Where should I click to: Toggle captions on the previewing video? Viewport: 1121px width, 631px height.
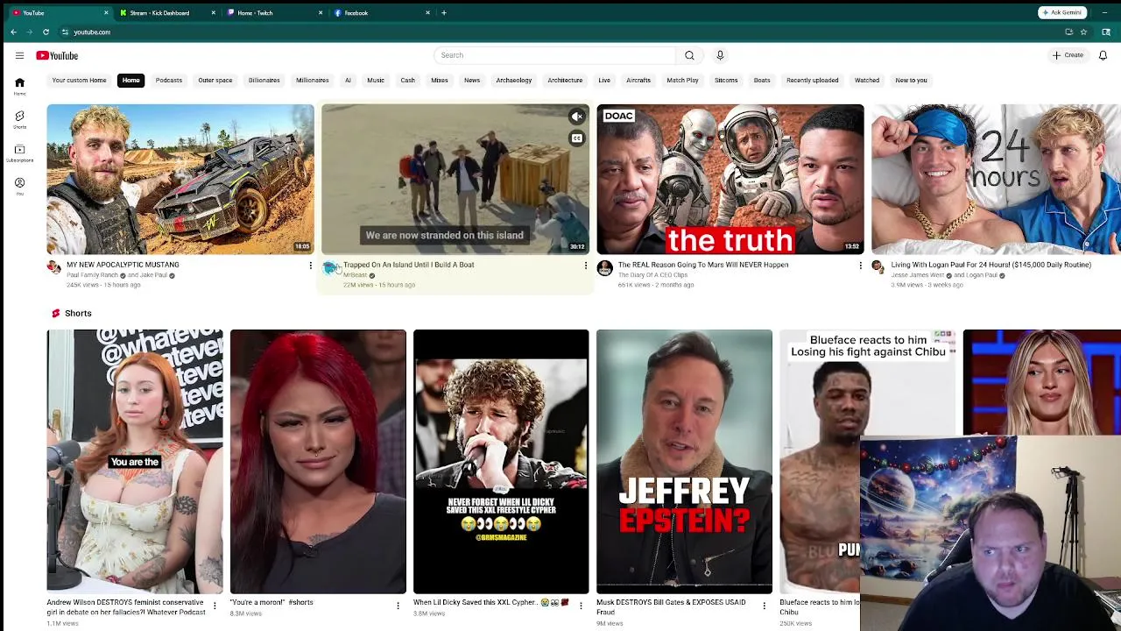[576, 138]
